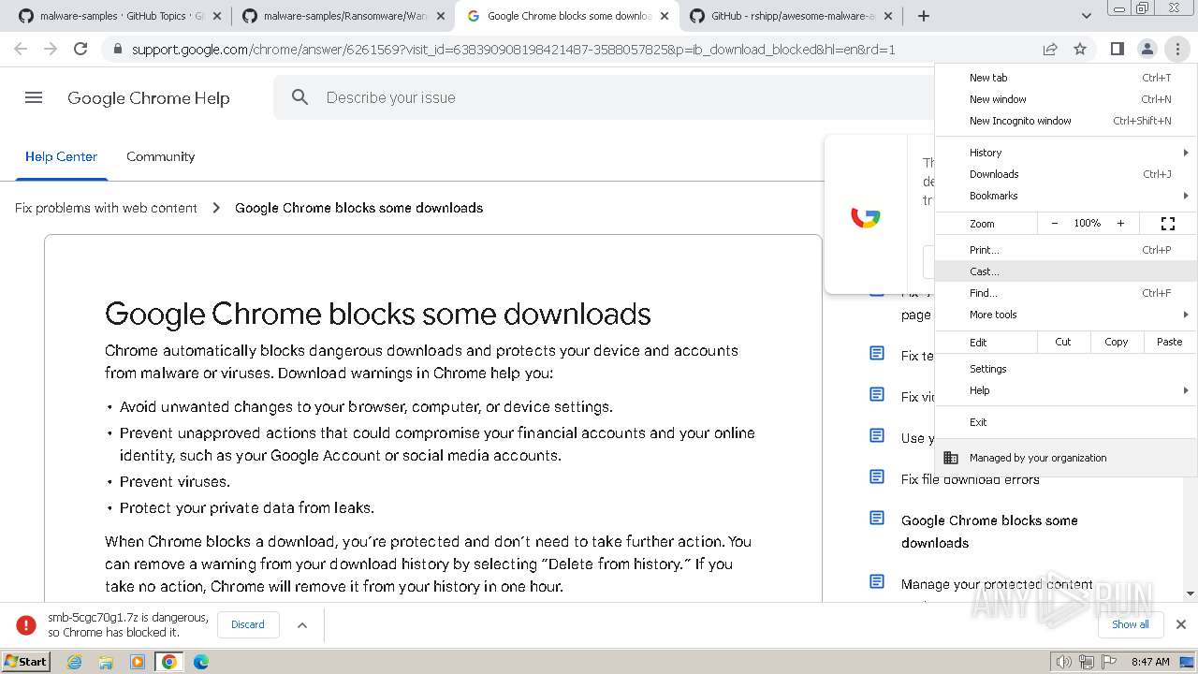Reload the current page
Image resolution: width=1198 pixels, height=674 pixels.
(80, 49)
